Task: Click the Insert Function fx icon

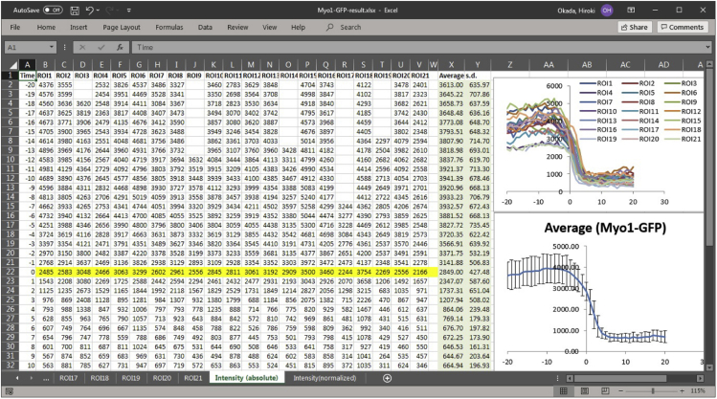Action: (119, 46)
